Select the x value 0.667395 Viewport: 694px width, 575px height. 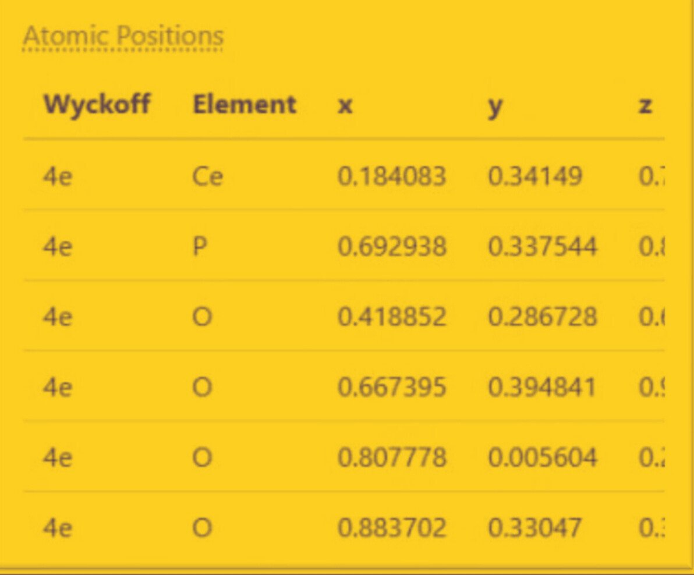click(392, 387)
